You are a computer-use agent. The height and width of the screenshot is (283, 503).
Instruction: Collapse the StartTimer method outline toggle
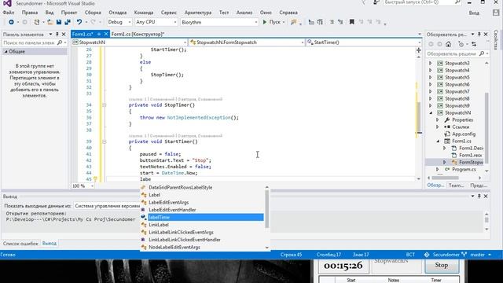point(104,141)
